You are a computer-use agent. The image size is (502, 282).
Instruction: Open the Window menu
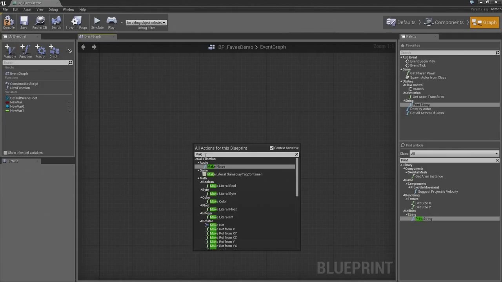69,9
